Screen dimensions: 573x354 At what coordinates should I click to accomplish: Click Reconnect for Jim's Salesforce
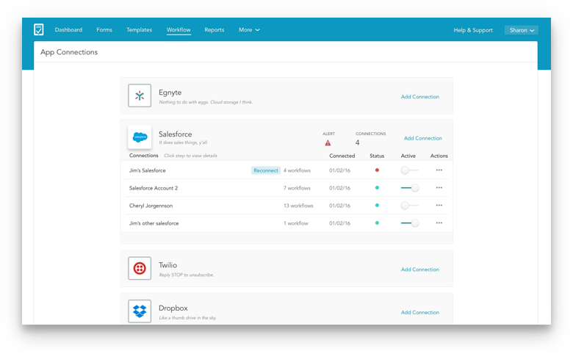266,170
